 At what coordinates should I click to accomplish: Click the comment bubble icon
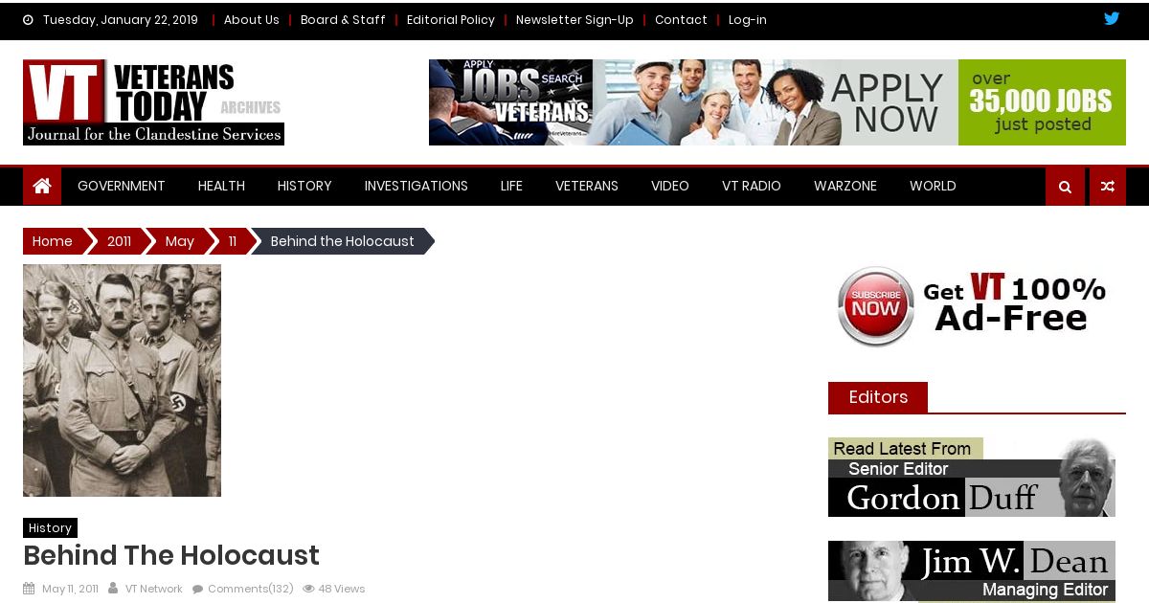[198, 589]
